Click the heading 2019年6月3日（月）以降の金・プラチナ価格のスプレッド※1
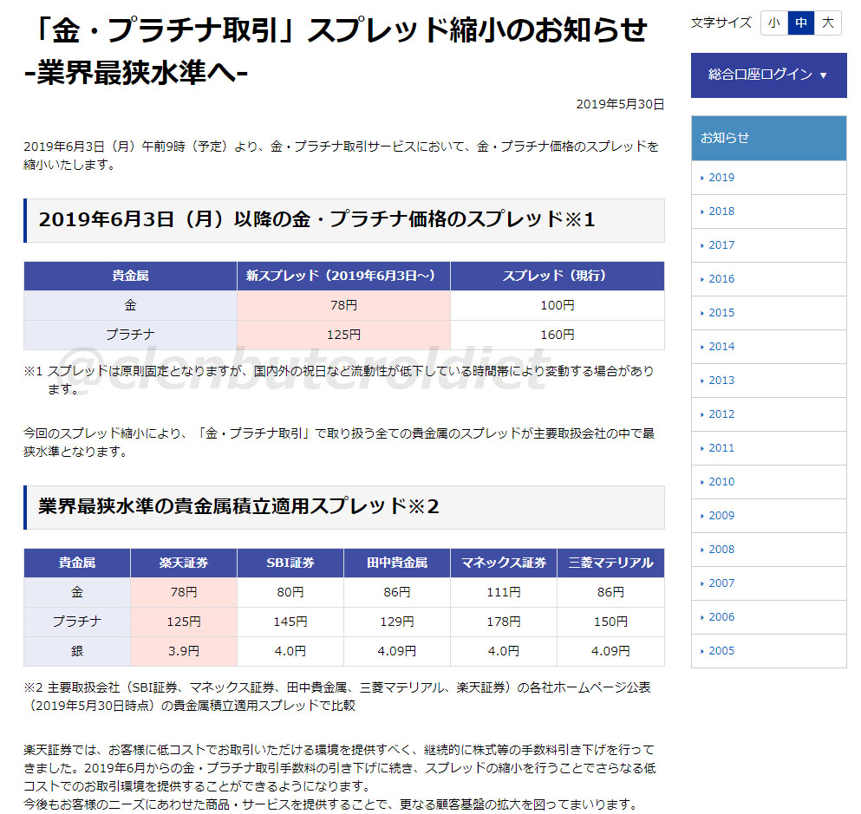This screenshot has height=814, width=861. [316, 220]
